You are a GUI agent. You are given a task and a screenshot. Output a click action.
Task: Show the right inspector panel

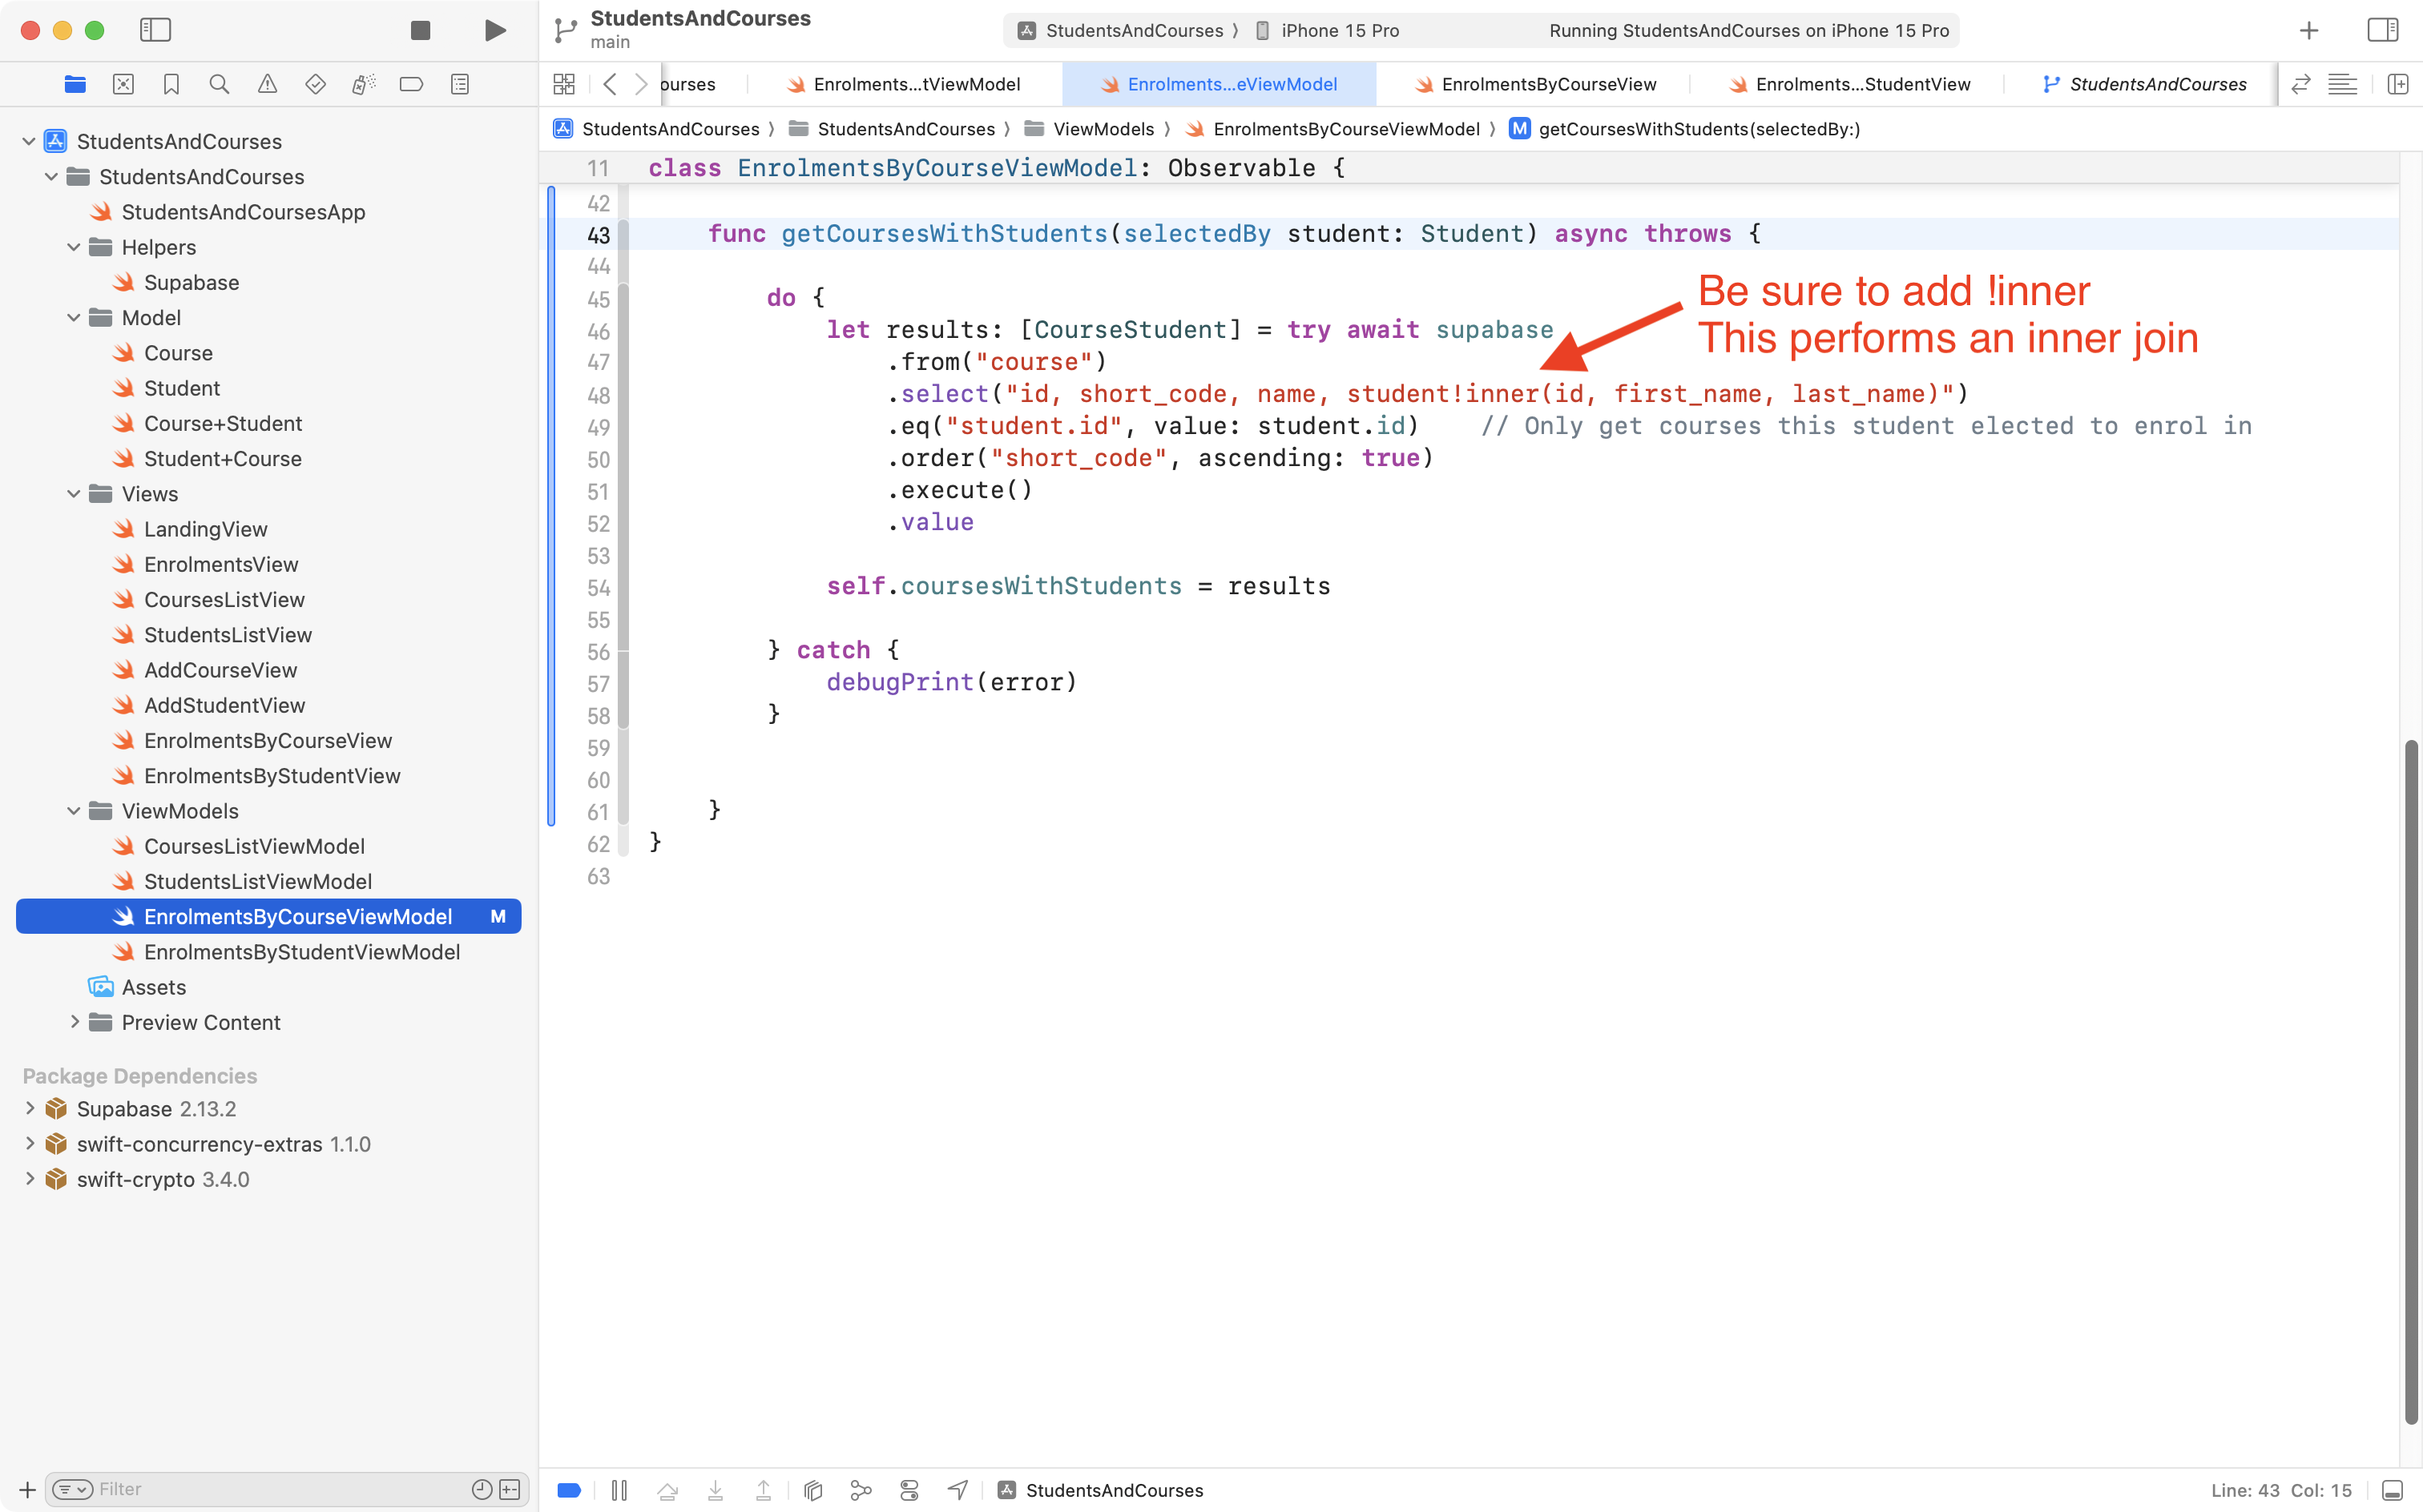[2383, 30]
